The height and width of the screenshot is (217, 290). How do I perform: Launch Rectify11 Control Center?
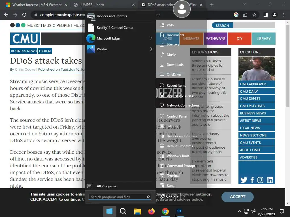(120, 28)
